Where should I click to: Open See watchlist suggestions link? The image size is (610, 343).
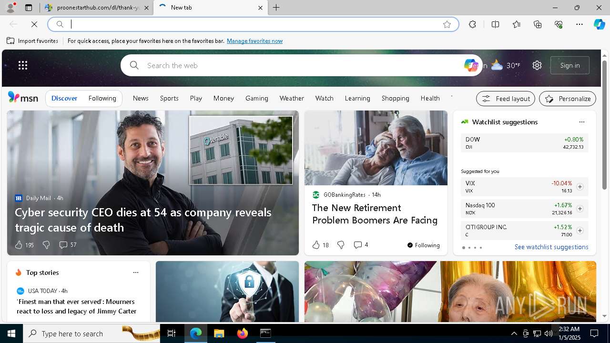click(551, 247)
